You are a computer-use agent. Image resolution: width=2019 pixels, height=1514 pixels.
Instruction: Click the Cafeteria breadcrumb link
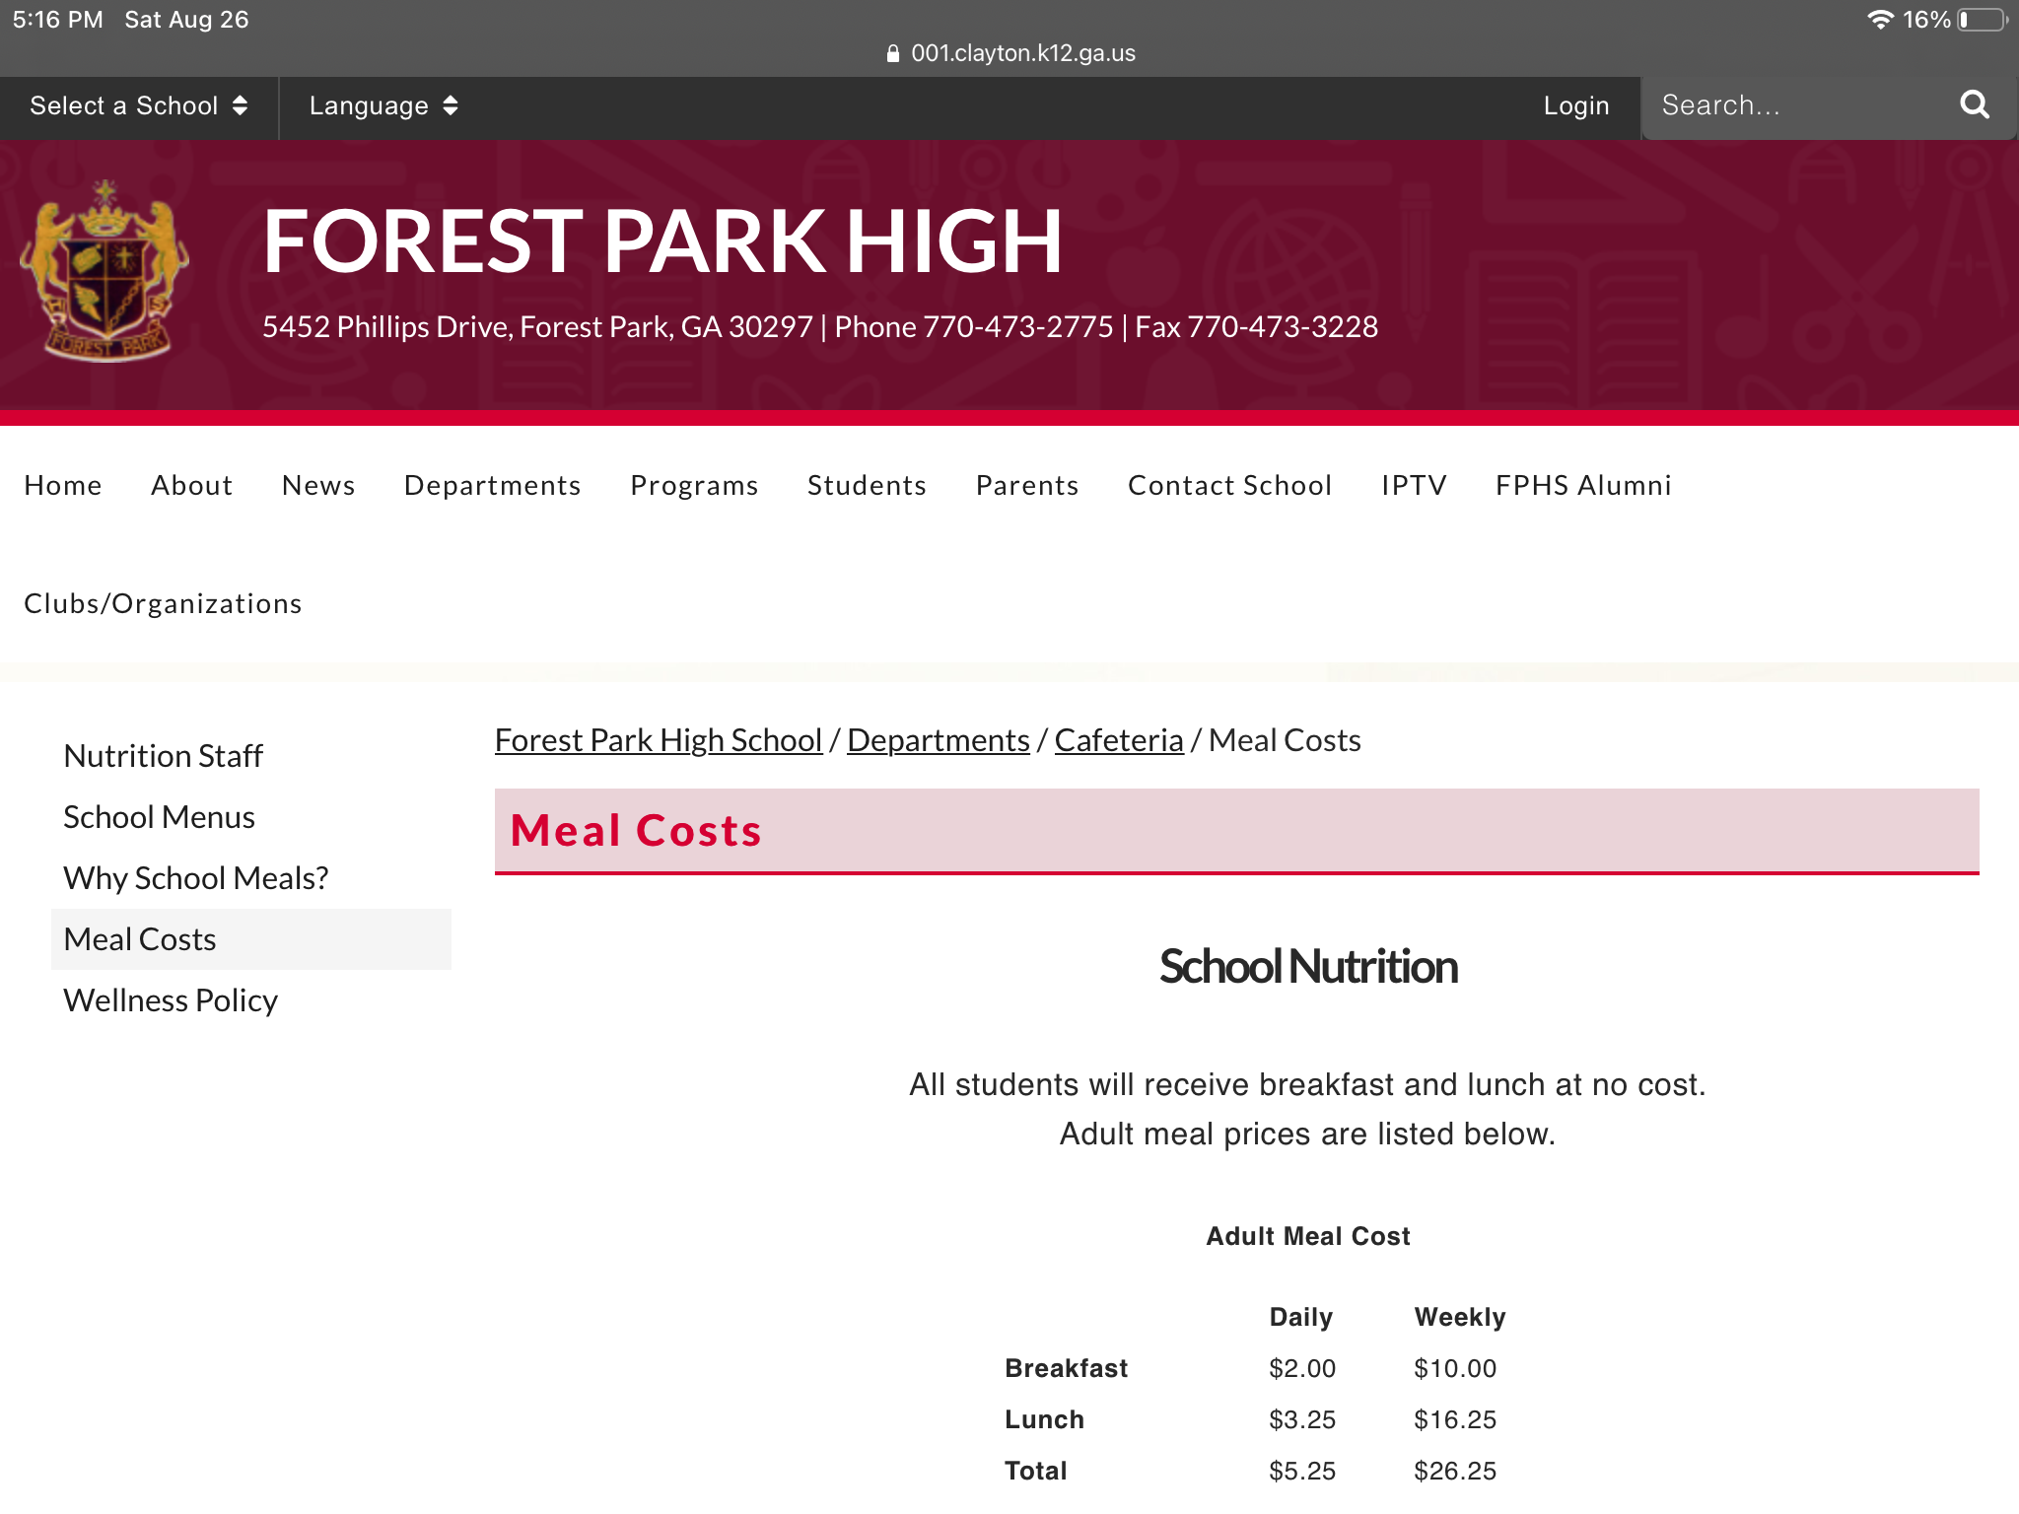[x=1119, y=740]
